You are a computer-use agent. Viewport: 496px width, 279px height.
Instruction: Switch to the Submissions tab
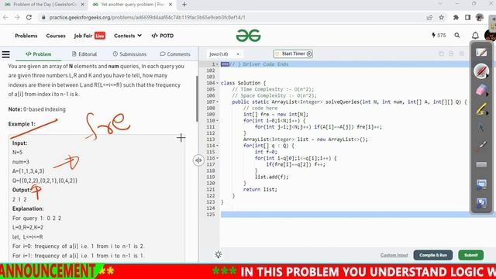click(x=129, y=54)
